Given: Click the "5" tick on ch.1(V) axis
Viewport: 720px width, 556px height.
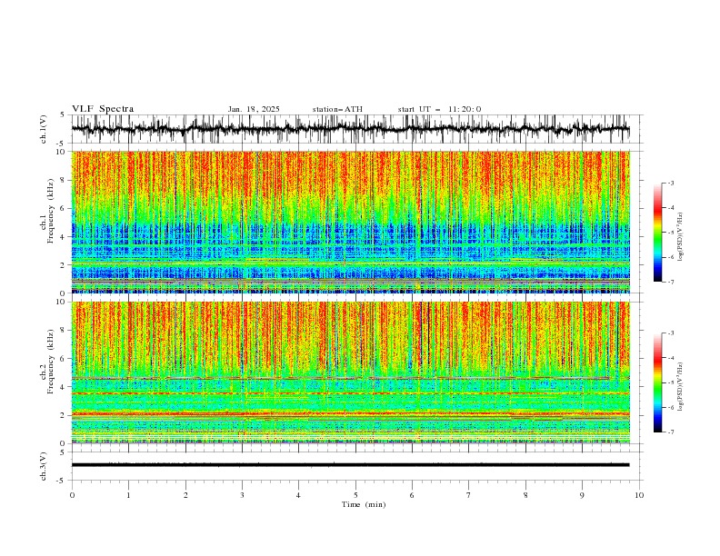Looking at the screenshot, I should point(64,115).
